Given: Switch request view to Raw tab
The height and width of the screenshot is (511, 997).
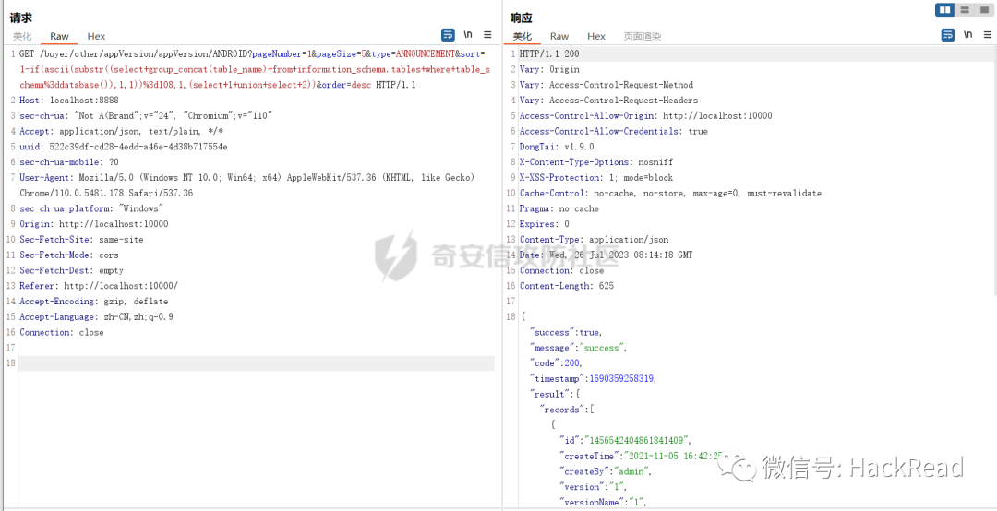Looking at the screenshot, I should (60, 36).
